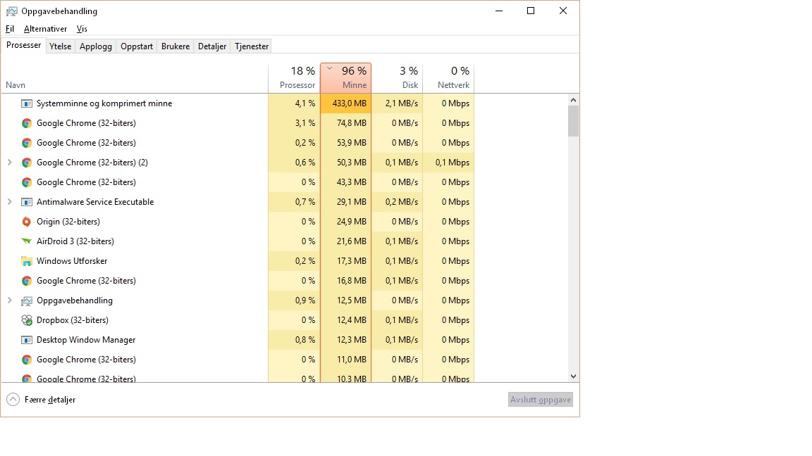
Task: Select the Prosesser tab
Action: coord(23,46)
